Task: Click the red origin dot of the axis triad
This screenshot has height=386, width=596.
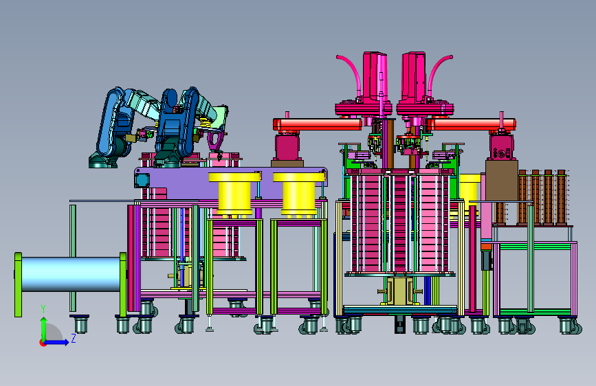Action: [42, 343]
